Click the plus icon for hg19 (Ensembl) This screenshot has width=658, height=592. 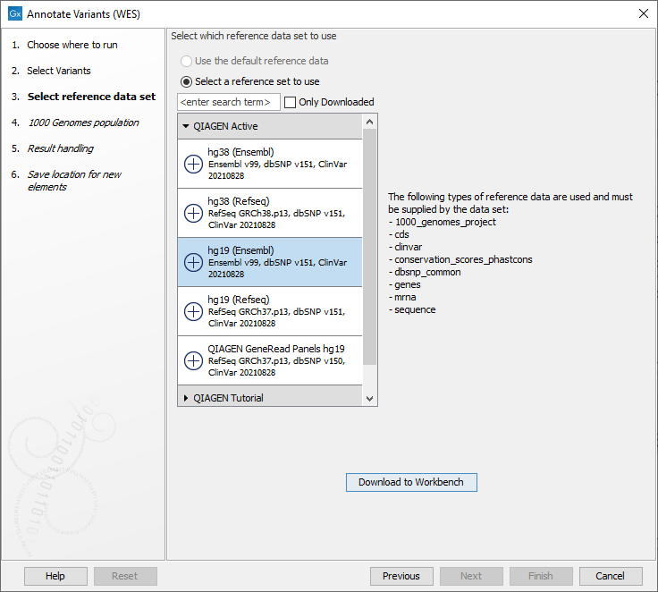[x=193, y=262]
